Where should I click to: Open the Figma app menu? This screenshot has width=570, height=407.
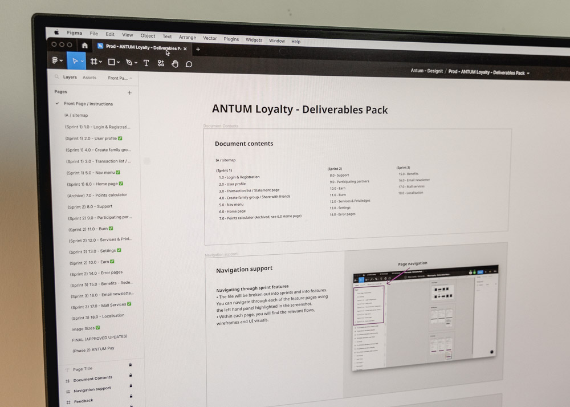click(x=75, y=32)
